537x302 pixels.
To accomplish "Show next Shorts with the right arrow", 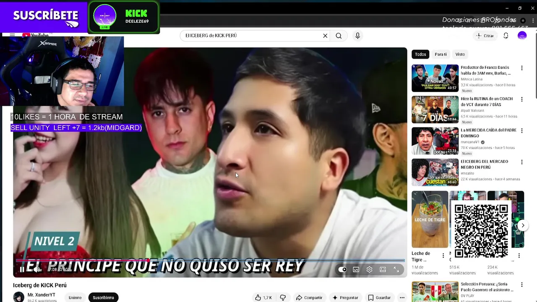I will pos(523,225).
